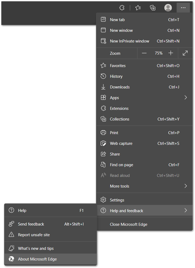
Task: Choose New window from the menu
Action: (144, 30)
